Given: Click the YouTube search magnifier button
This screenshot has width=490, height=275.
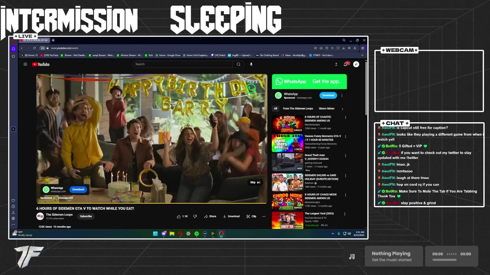Looking at the screenshot, I should (238, 64).
